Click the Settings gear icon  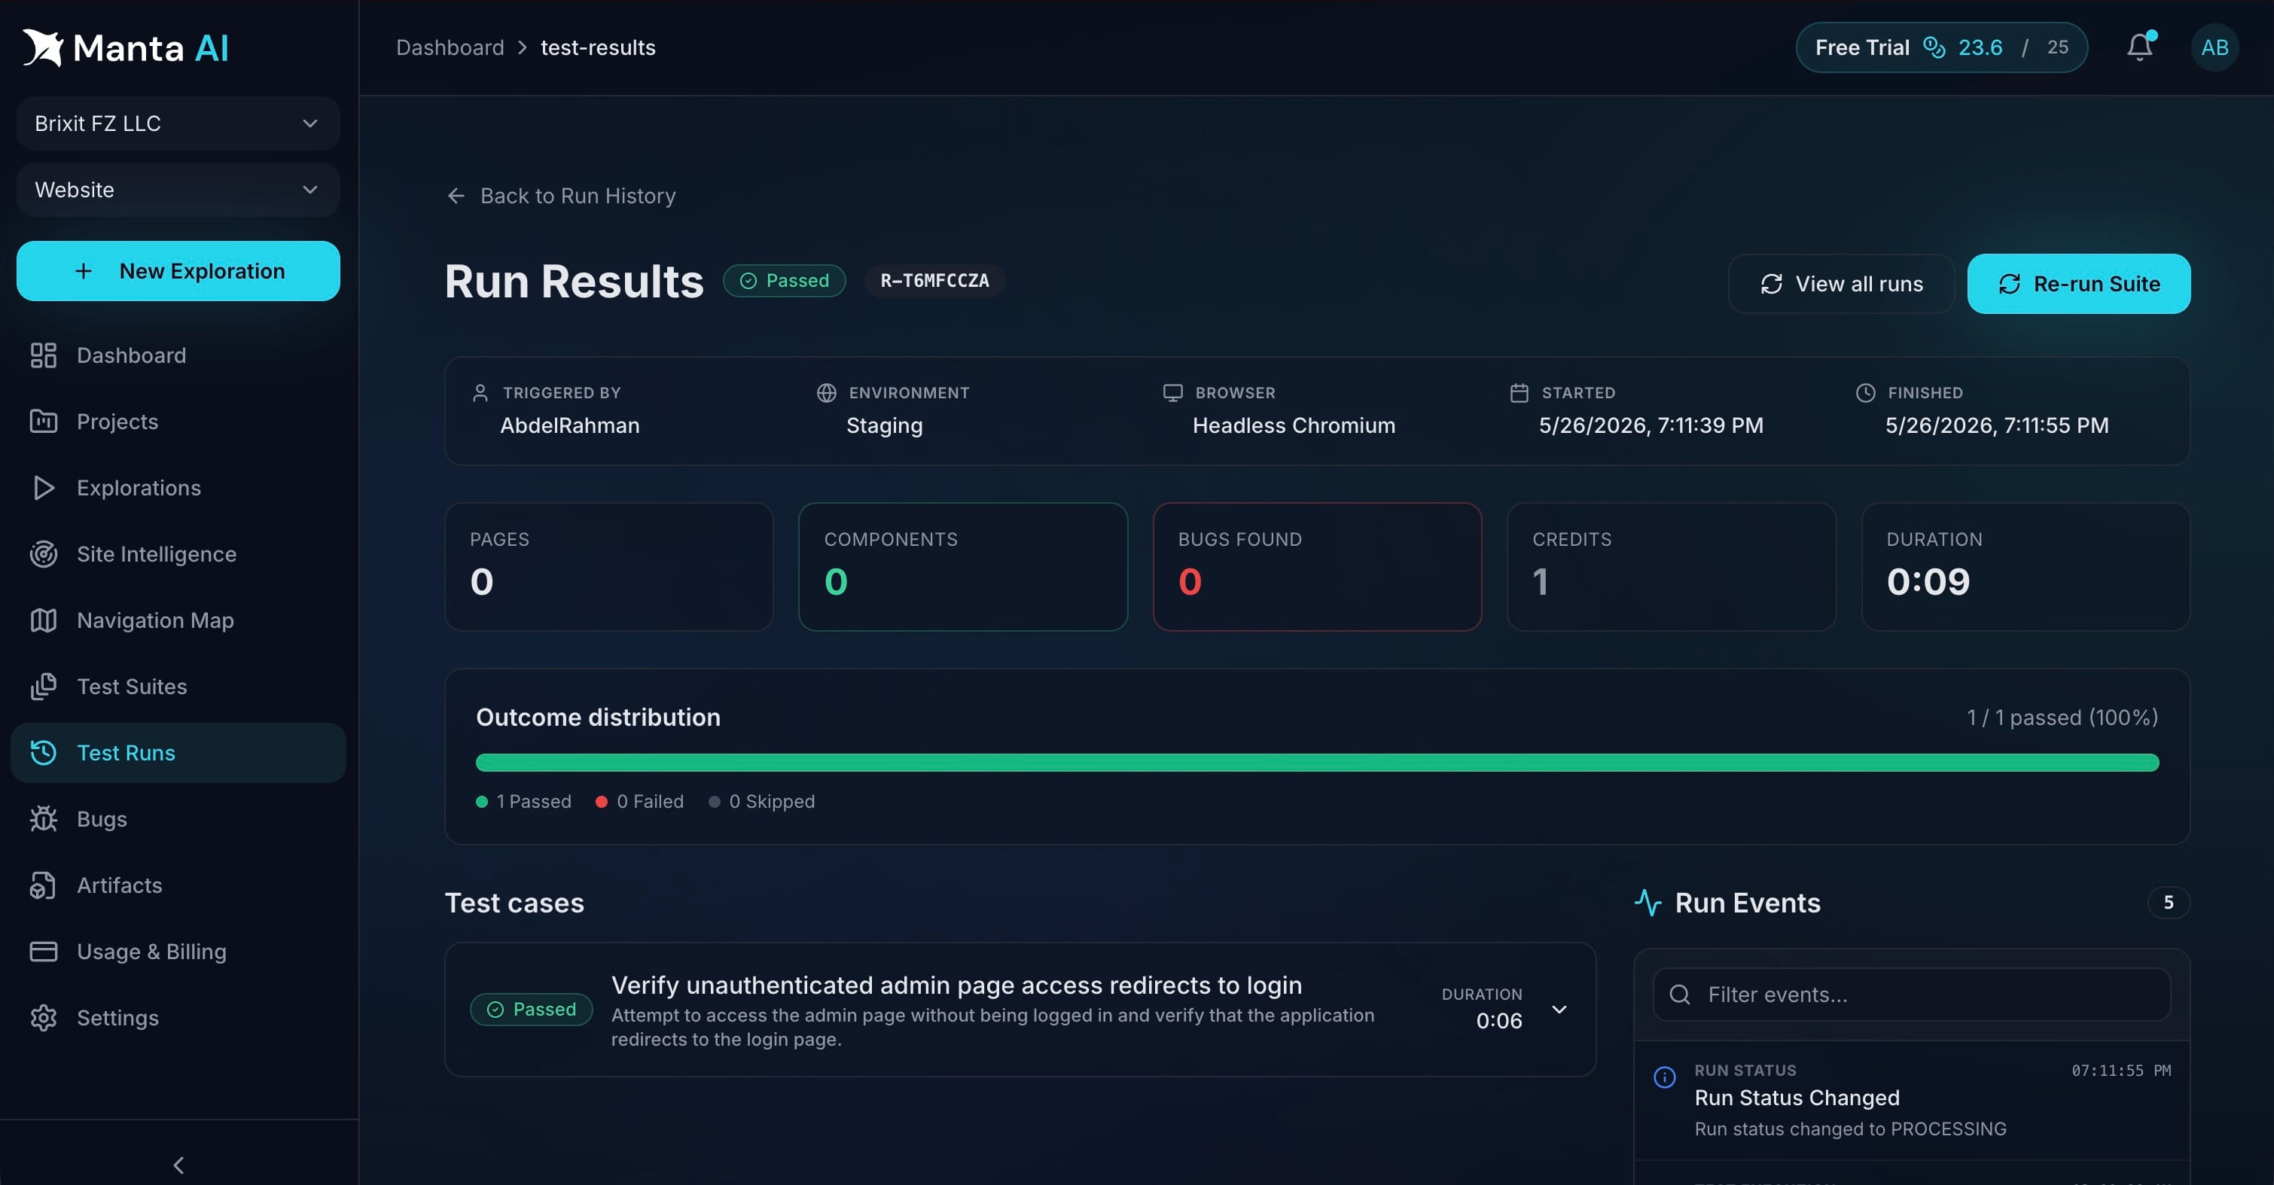click(x=43, y=1017)
